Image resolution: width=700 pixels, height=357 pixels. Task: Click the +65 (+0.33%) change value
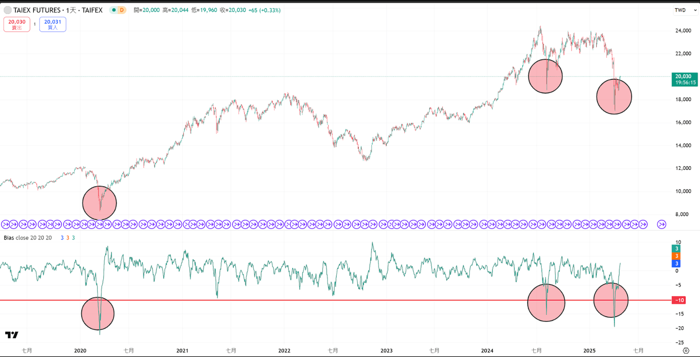coord(264,10)
